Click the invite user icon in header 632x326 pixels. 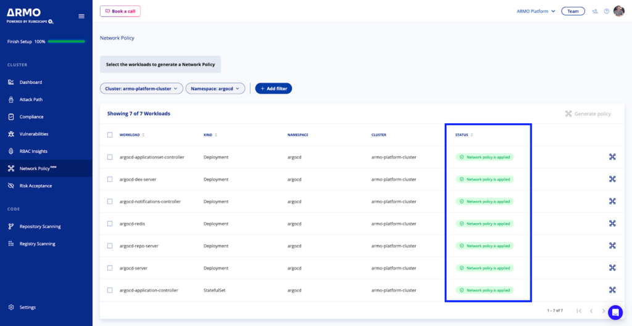pyautogui.click(x=594, y=11)
